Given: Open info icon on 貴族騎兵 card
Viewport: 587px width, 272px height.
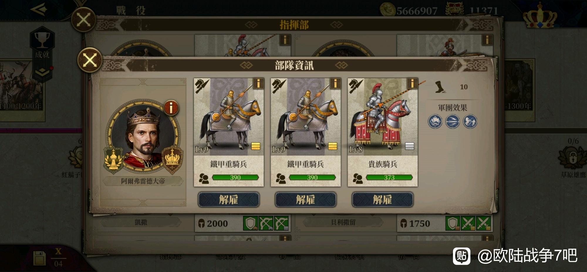Looking at the screenshot, I should pos(412,83).
